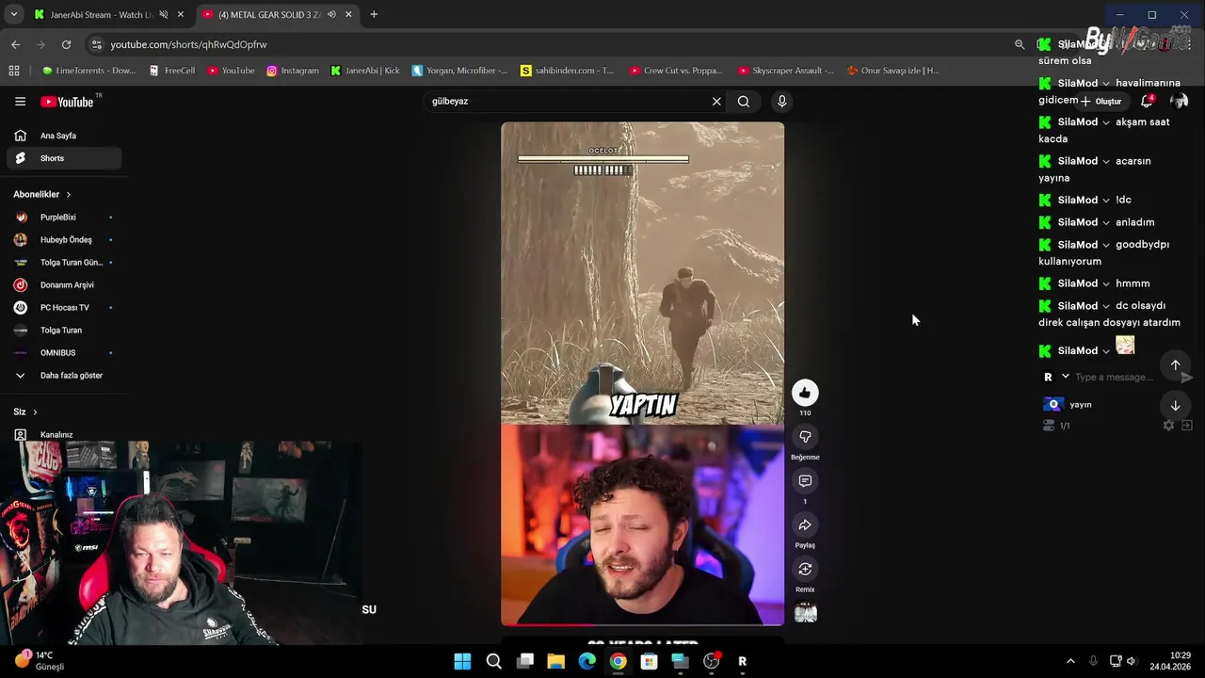Open chat settings gear
This screenshot has width=1205, height=678.
click(x=1168, y=426)
